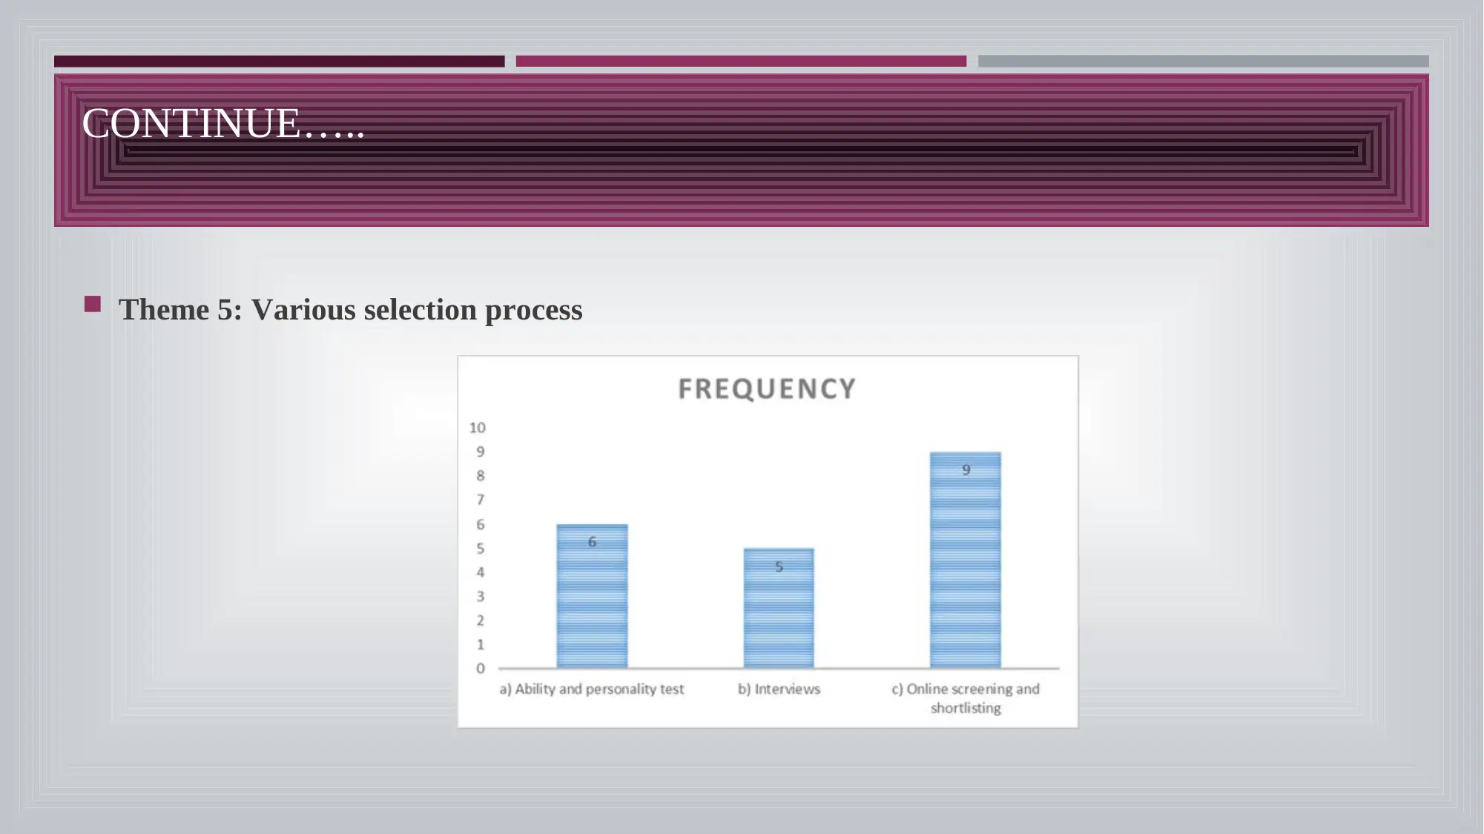The height and width of the screenshot is (834, 1484).
Task: Click axis label 'a) Ability and personality test'
Action: click(592, 689)
